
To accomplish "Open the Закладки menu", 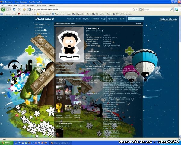I will click(31, 5).
